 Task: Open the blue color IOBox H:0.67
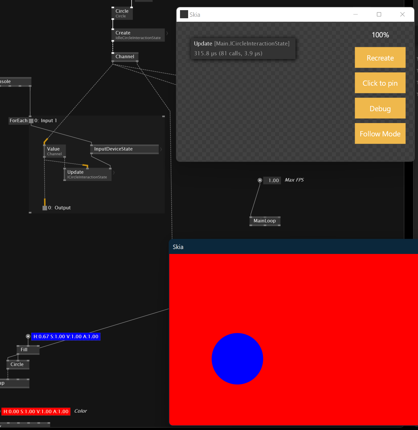66,336
